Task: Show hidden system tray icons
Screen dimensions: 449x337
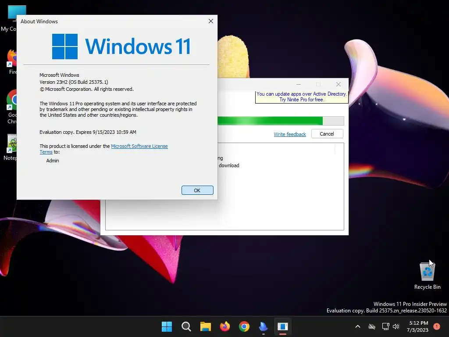Action: [358, 326]
